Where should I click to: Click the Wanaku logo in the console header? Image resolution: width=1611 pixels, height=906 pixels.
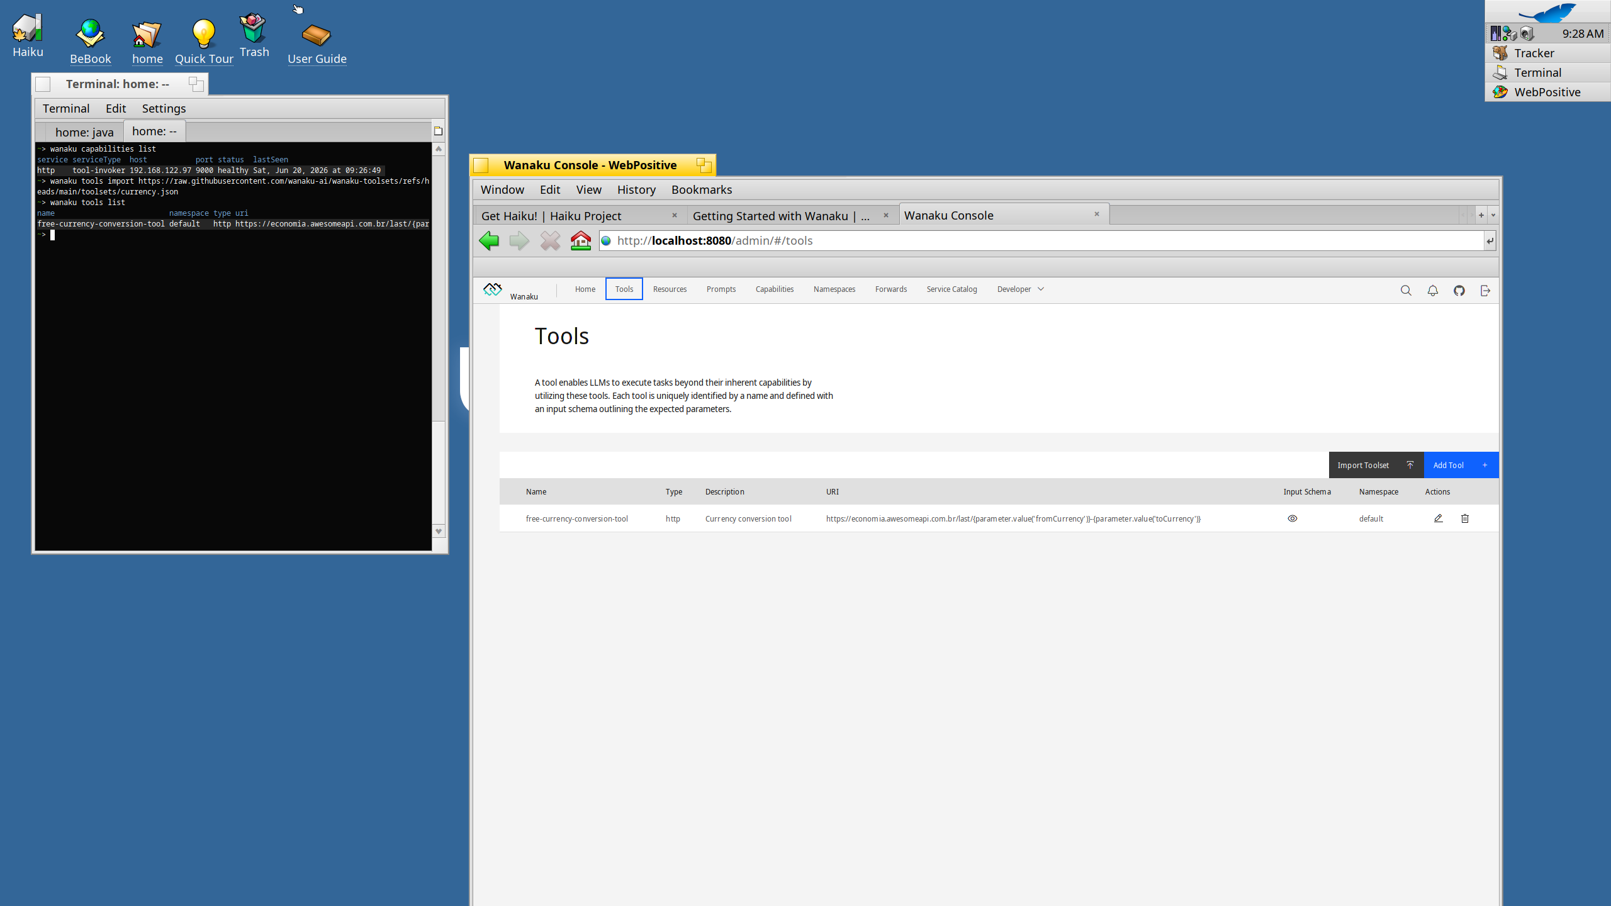(492, 289)
